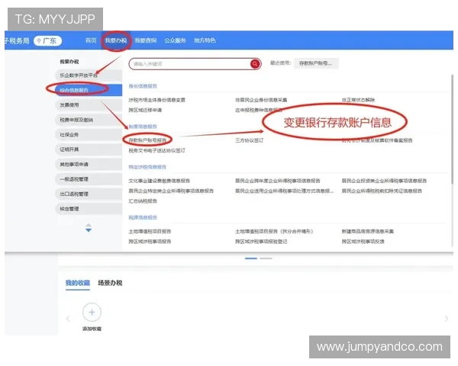Screen dimensions: 458x366
Task: Switch to the 我的收藏 tab
Action: (78, 283)
